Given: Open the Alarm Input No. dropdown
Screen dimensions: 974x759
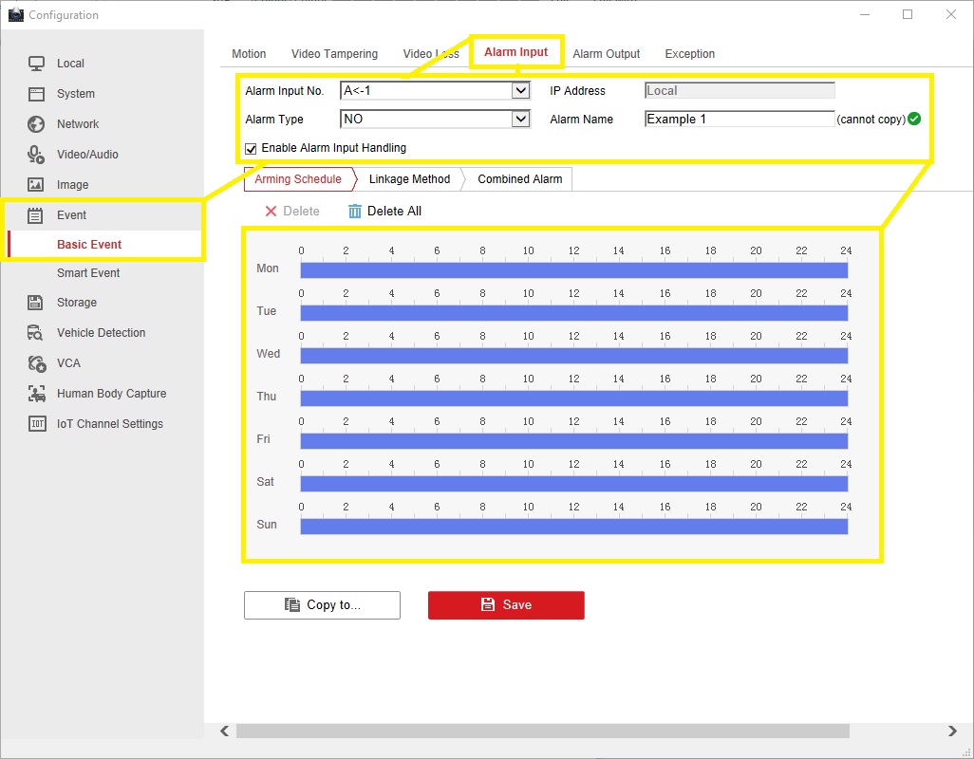Looking at the screenshot, I should 520,91.
